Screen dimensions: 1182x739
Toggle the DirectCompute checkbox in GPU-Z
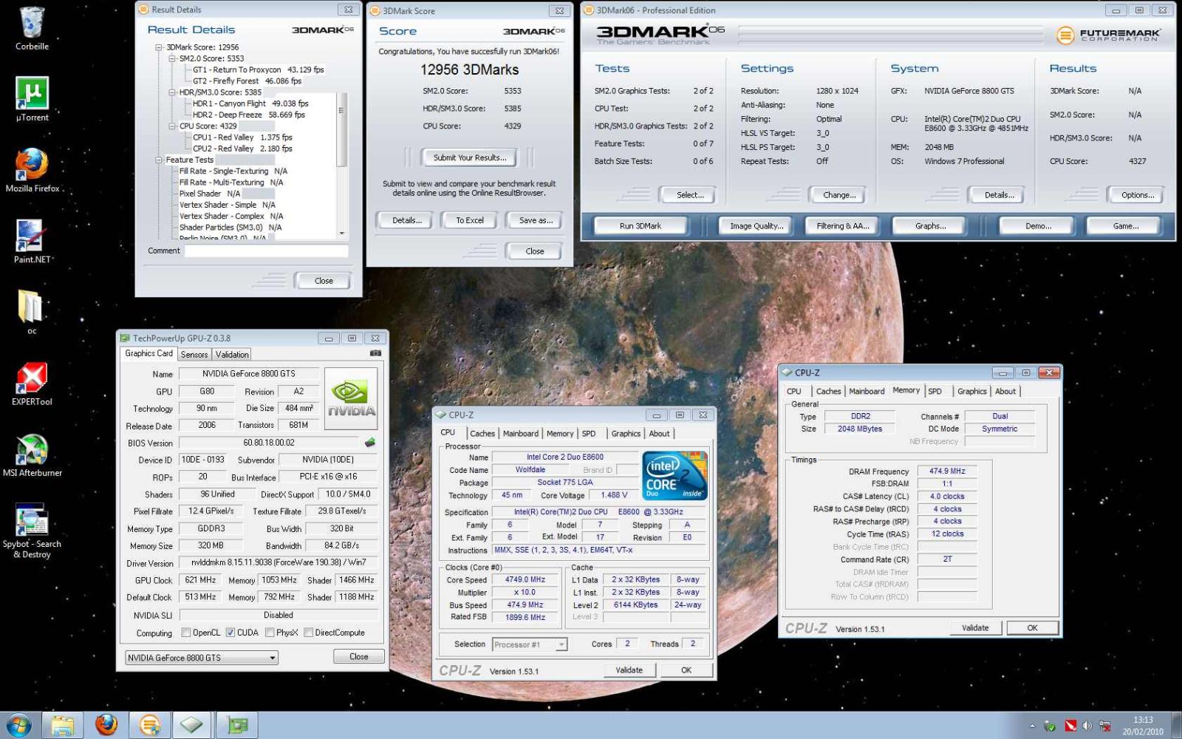coord(309,633)
